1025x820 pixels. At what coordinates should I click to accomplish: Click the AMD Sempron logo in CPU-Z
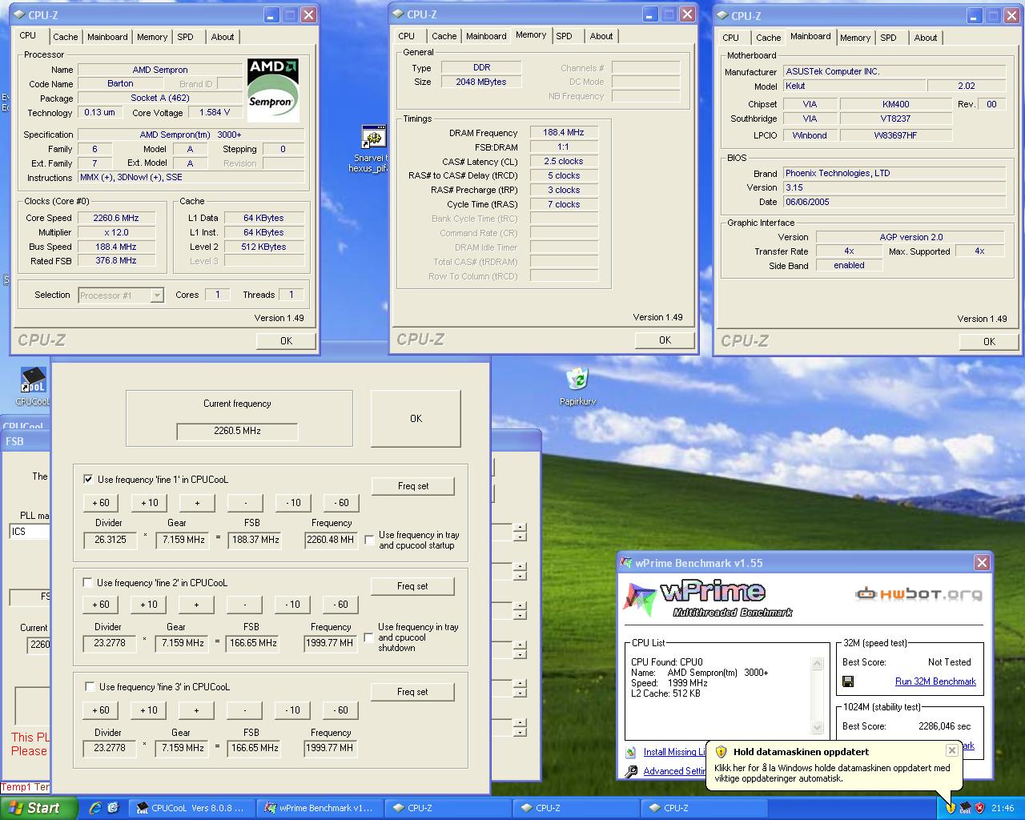coord(272,90)
